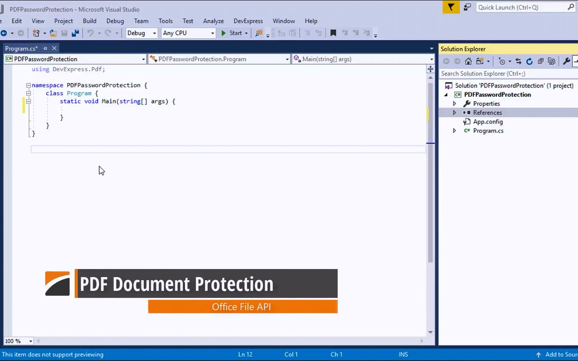Click the editor split-window handle above scrollbar
578x361 pixels.
430,69
